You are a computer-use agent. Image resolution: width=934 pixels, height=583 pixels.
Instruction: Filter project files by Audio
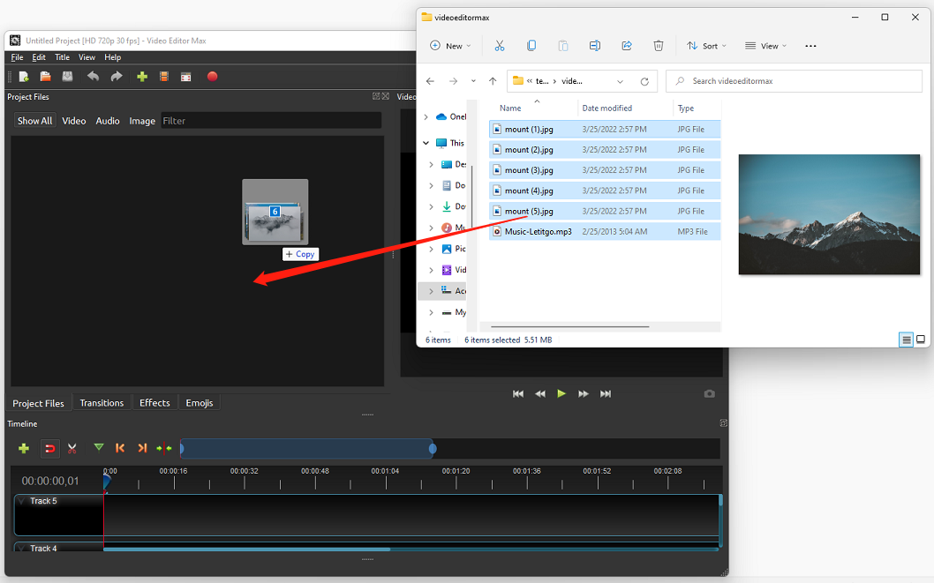[x=107, y=120]
